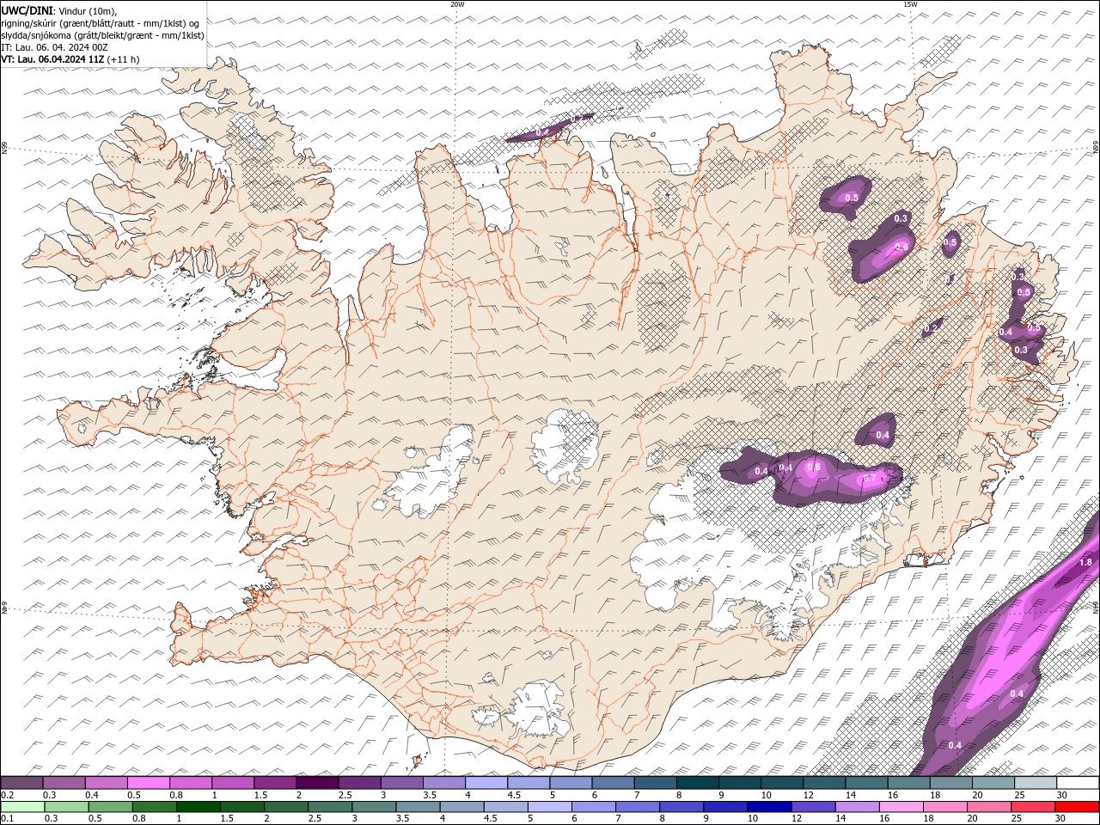1100x825 pixels.
Task: Click the 0.7 value label on the map
Action: click(x=869, y=478)
